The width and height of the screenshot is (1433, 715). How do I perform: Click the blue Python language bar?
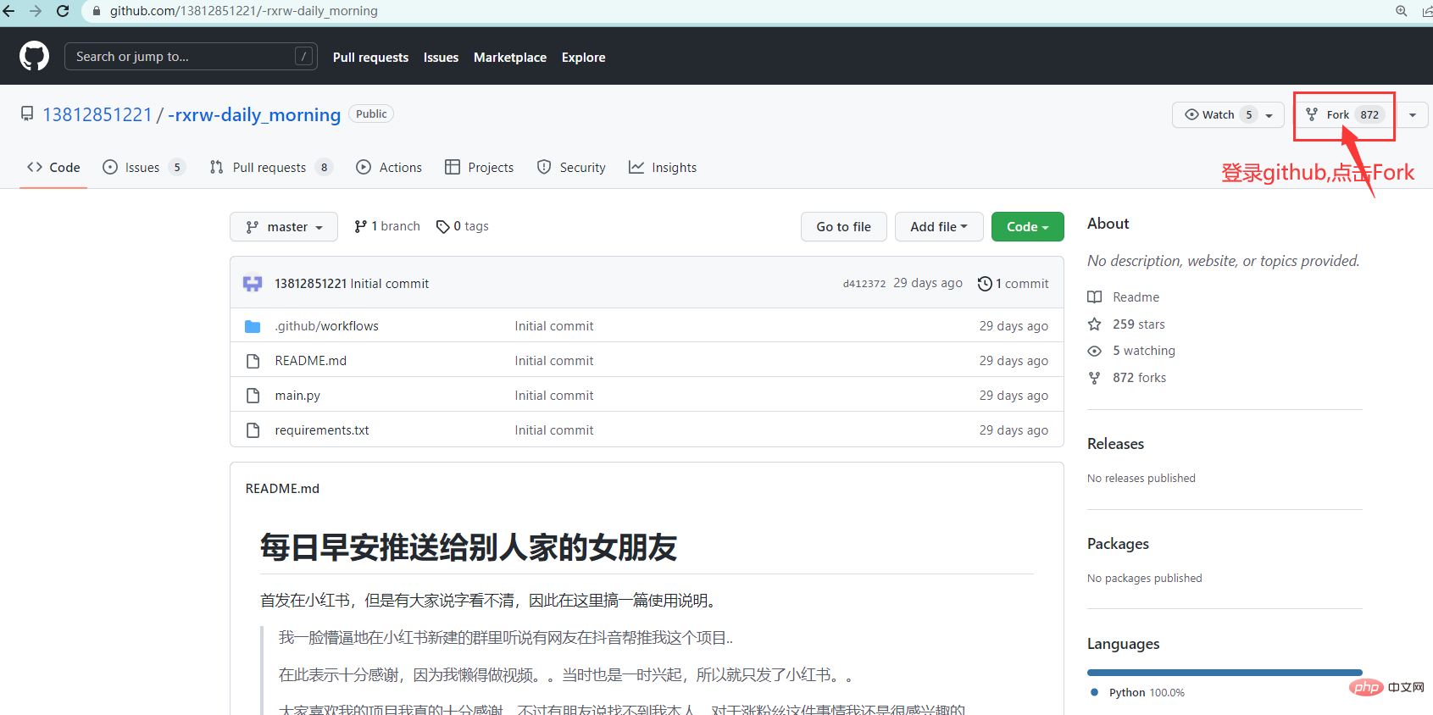click(x=1225, y=673)
